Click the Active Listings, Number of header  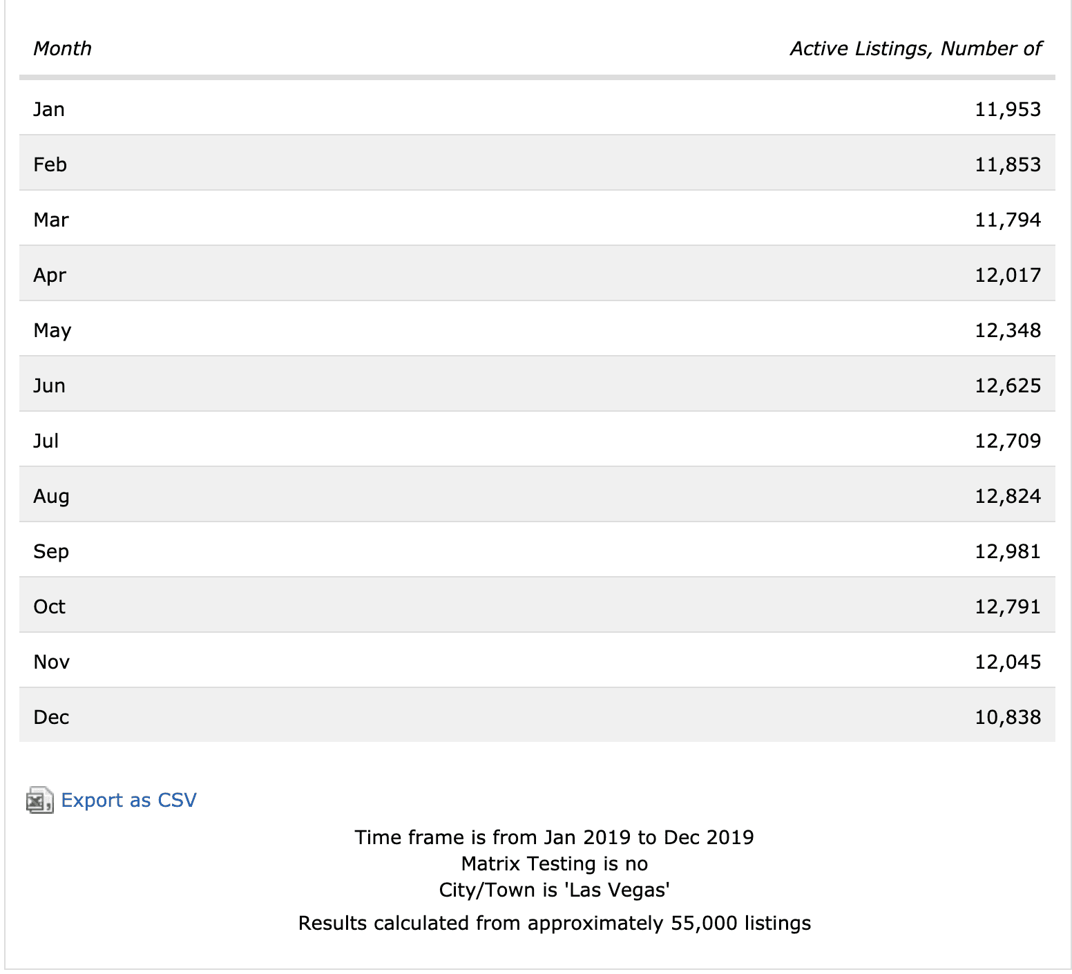tap(915, 48)
